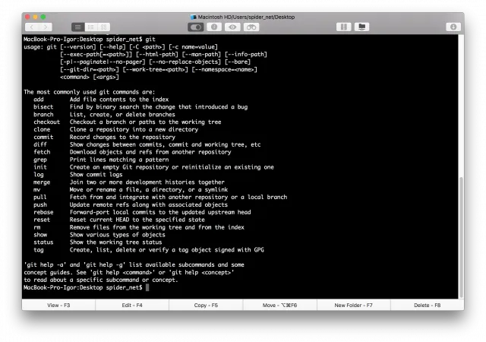Click the 'clone' command name

(42, 129)
